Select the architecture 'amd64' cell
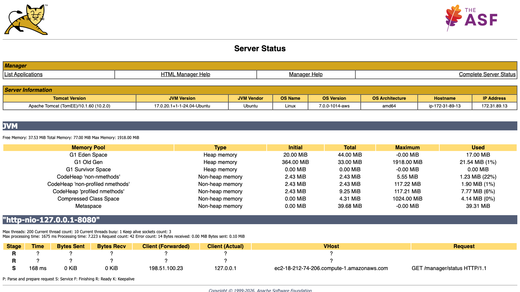 pyautogui.click(x=389, y=106)
